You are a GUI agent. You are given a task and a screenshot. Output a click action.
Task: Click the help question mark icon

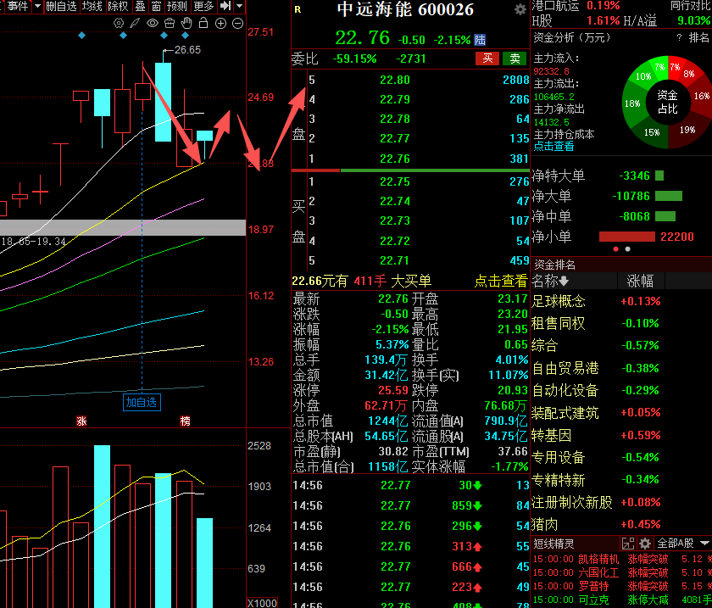(x=679, y=37)
